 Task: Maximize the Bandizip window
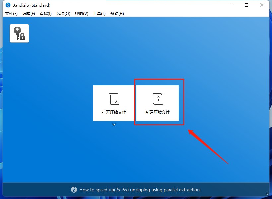pyautogui.click(x=246, y=5)
